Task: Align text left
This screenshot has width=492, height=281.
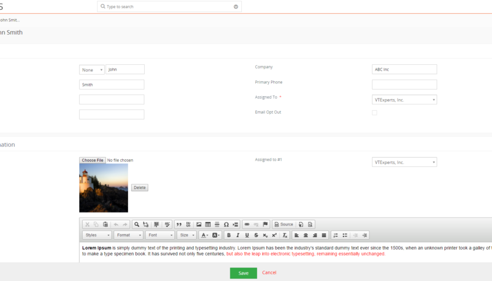Action: (x=296, y=235)
